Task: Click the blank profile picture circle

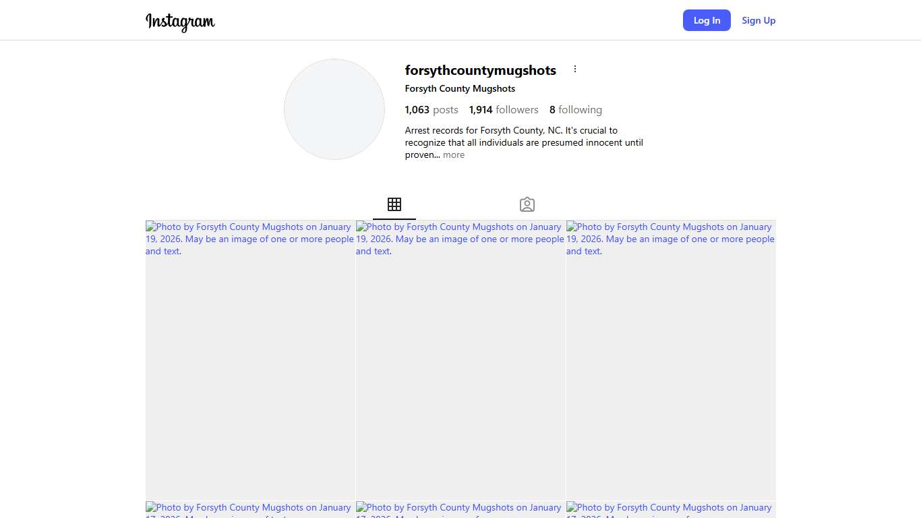Action: (334, 109)
